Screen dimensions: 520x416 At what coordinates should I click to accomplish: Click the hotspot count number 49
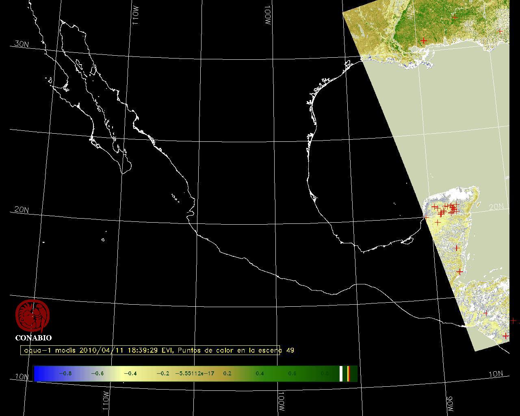coord(290,350)
